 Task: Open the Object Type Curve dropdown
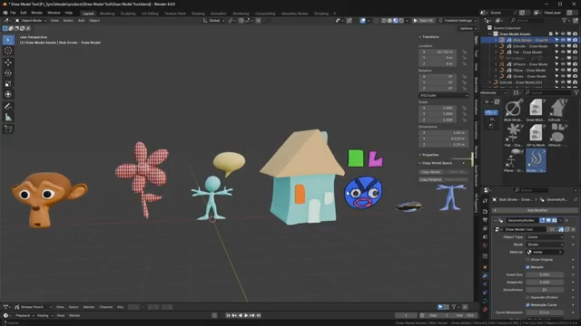545,237
